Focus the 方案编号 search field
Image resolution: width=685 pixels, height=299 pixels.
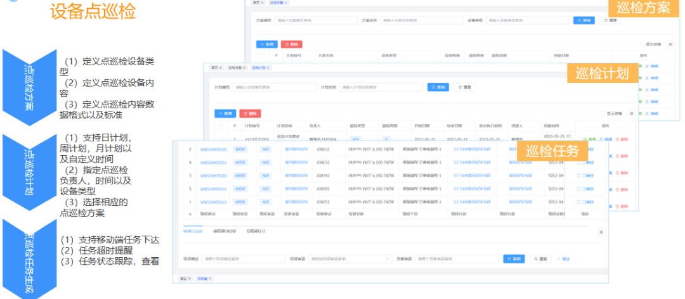316,20
